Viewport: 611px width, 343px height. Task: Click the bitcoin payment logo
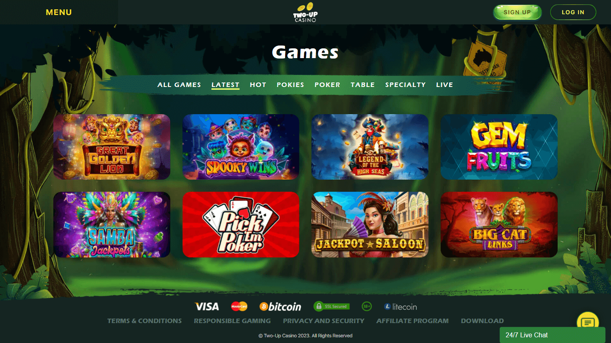pyautogui.click(x=280, y=306)
